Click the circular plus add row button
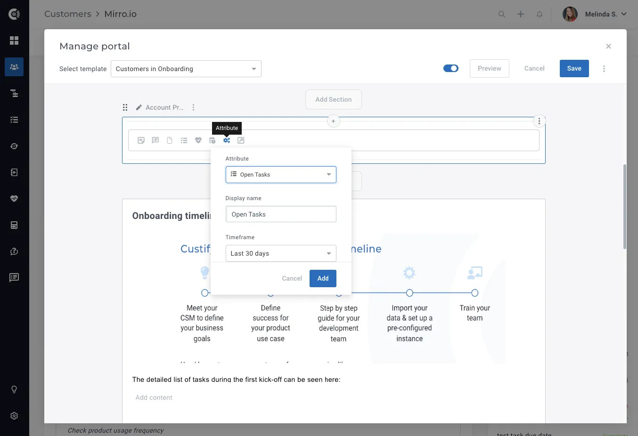This screenshot has height=436, width=638. 333,121
